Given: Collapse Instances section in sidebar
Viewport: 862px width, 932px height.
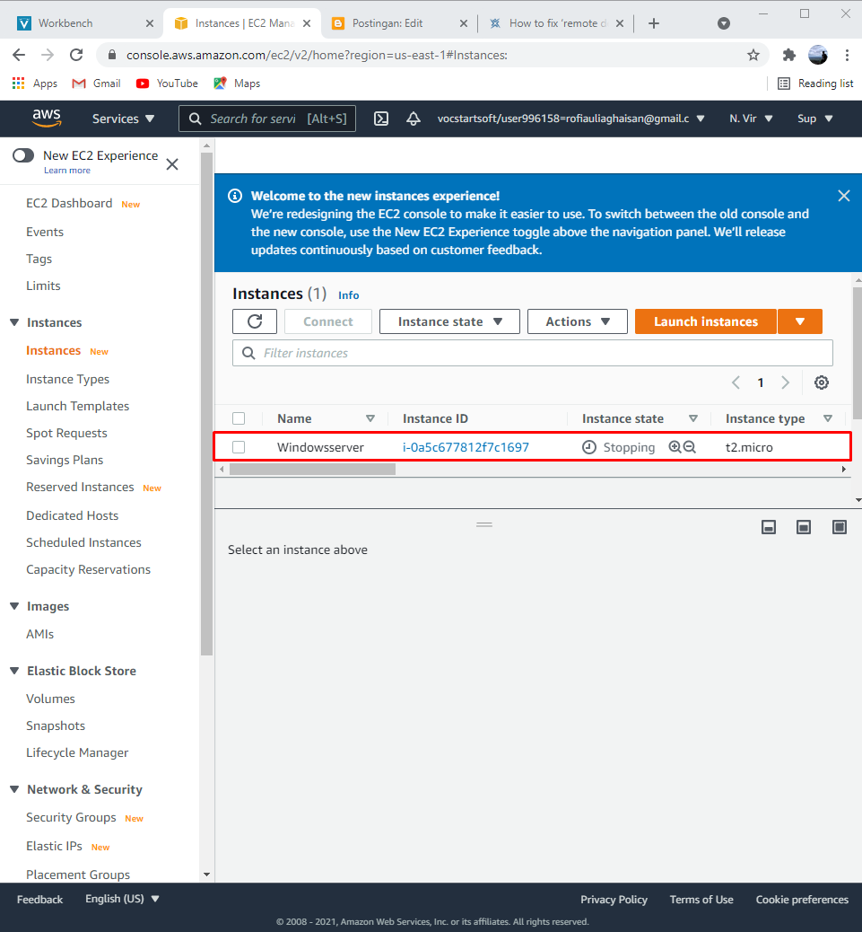Looking at the screenshot, I should (x=15, y=322).
